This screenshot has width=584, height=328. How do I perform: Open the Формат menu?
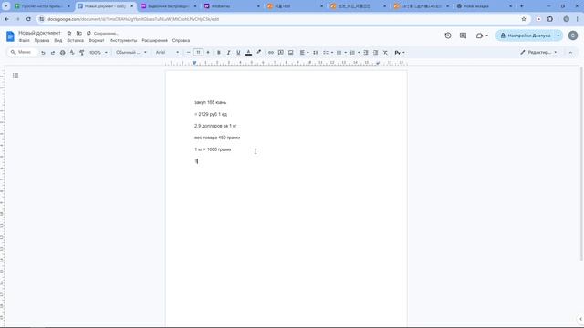click(x=97, y=40)
